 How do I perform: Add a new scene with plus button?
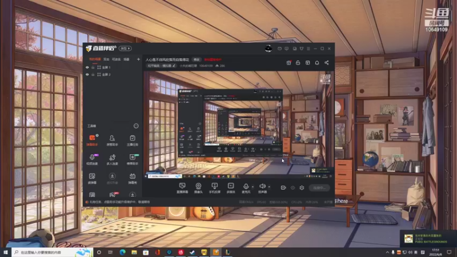(138, 59)
